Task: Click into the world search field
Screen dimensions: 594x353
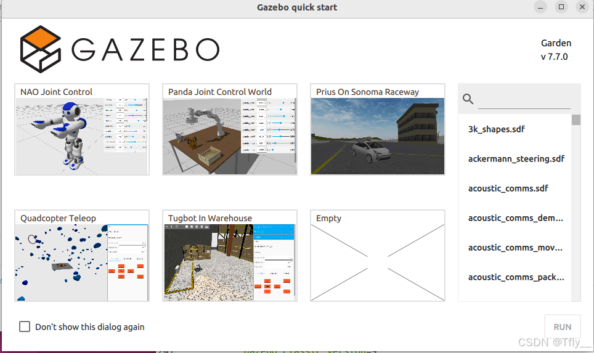Action: coord(524,99)
